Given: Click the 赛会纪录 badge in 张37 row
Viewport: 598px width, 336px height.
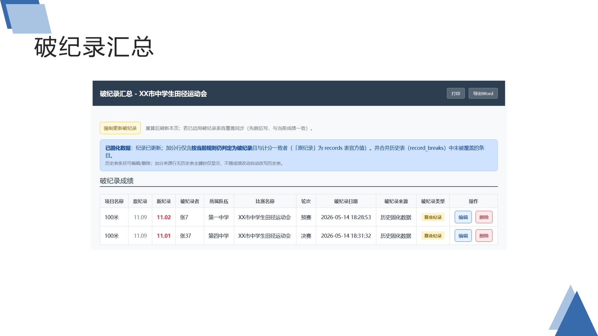Looking at the screenshot, I should (433, 236).
